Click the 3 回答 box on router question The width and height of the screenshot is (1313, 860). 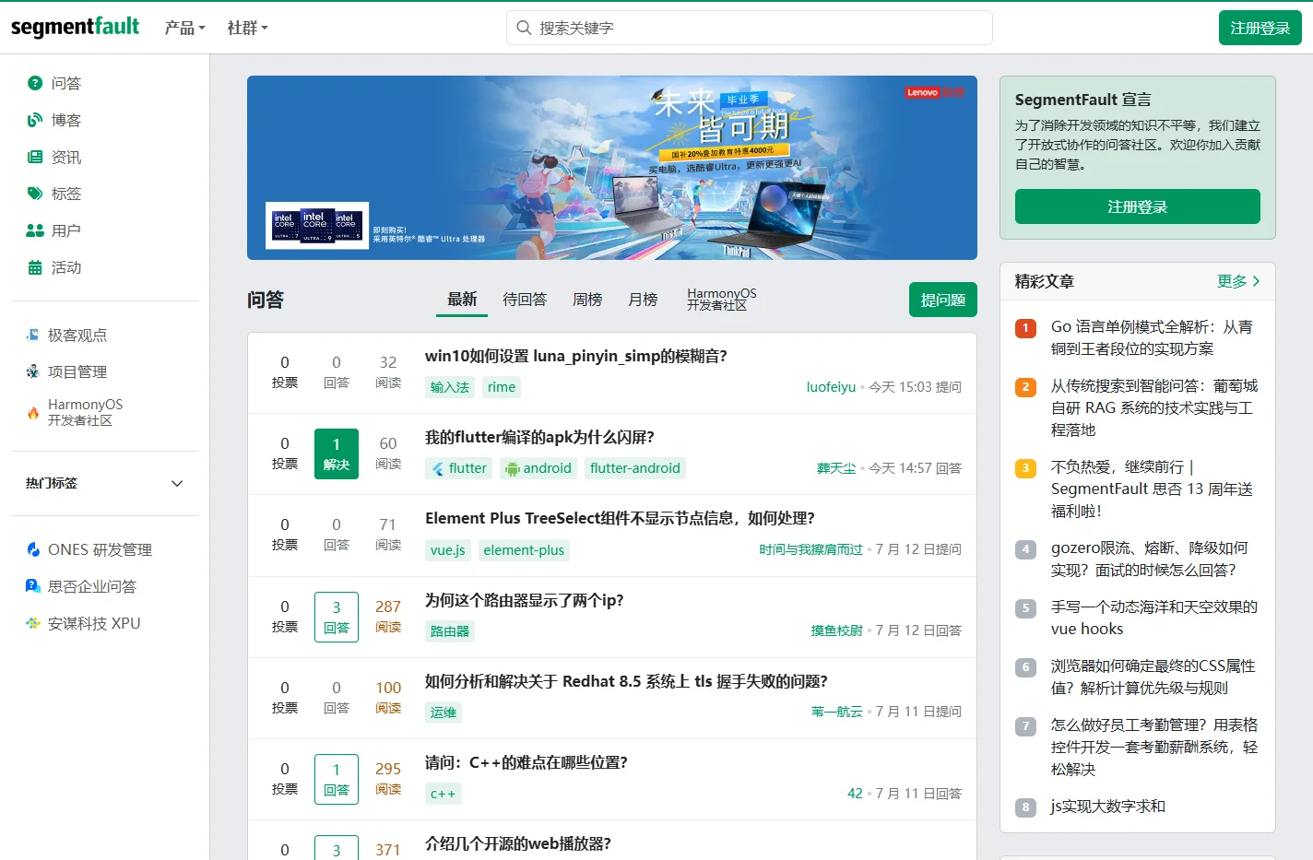(337, 616)
